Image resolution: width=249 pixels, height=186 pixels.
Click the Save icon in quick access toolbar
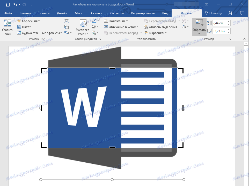pos(8,4)
